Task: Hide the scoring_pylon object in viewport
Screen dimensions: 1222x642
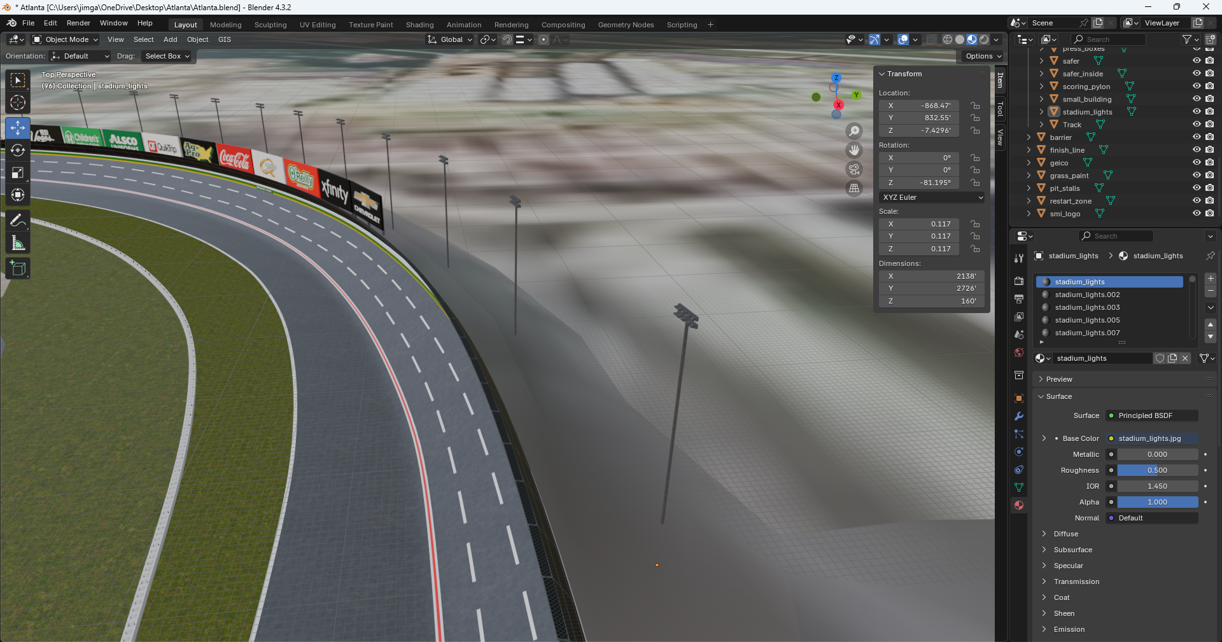Action: 1197,87
